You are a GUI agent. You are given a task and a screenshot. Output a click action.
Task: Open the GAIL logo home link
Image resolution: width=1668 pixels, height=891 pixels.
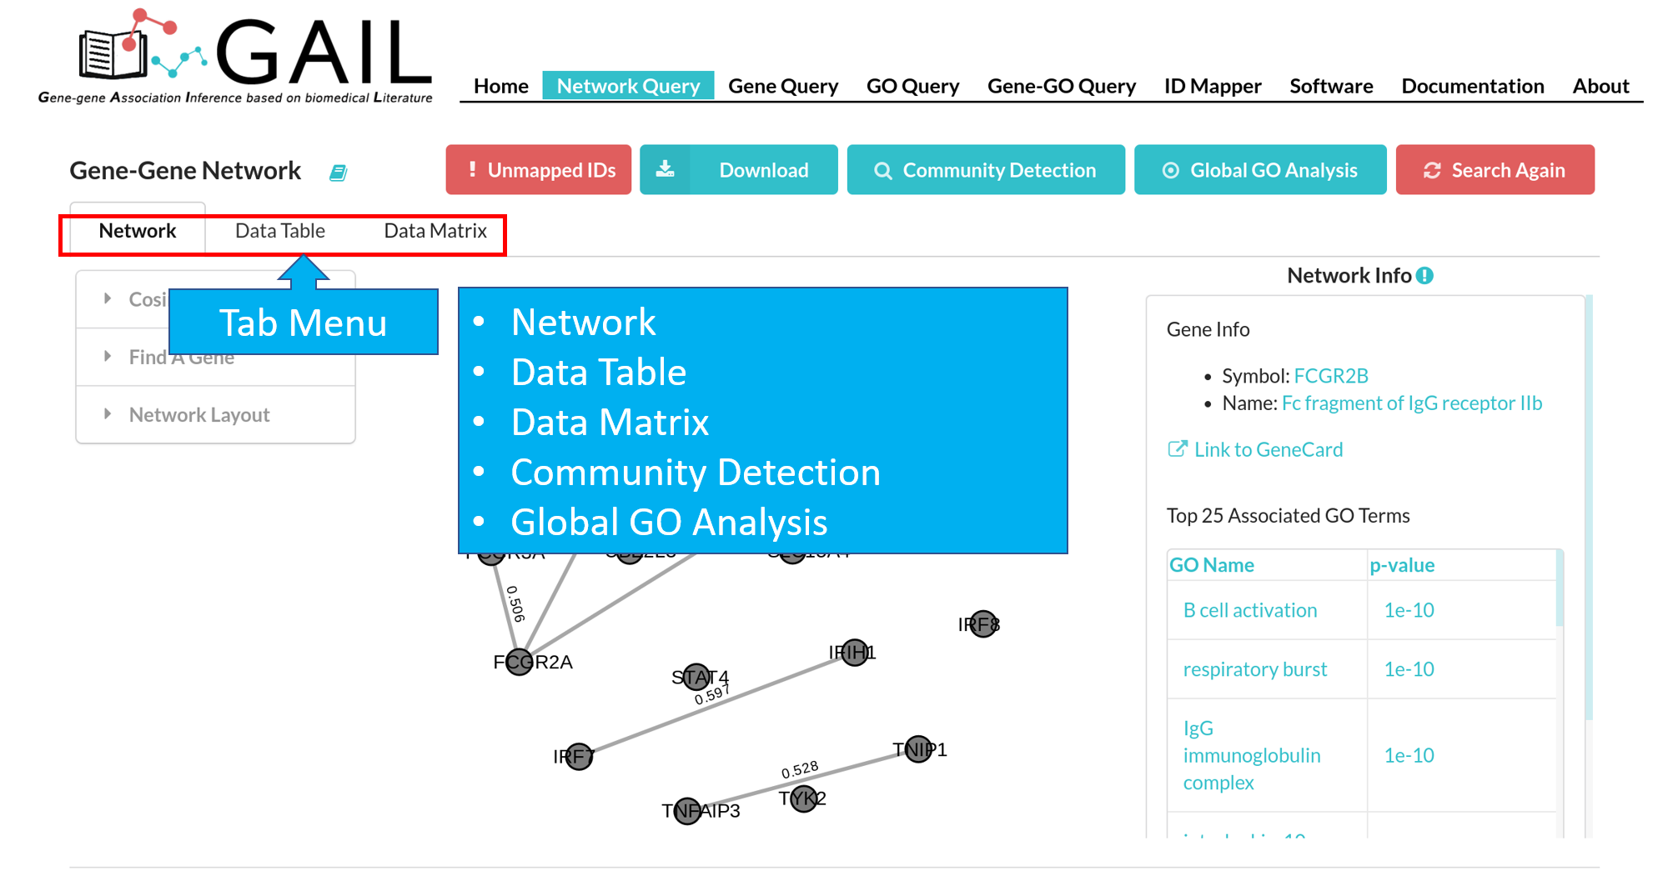pos(235,56)
